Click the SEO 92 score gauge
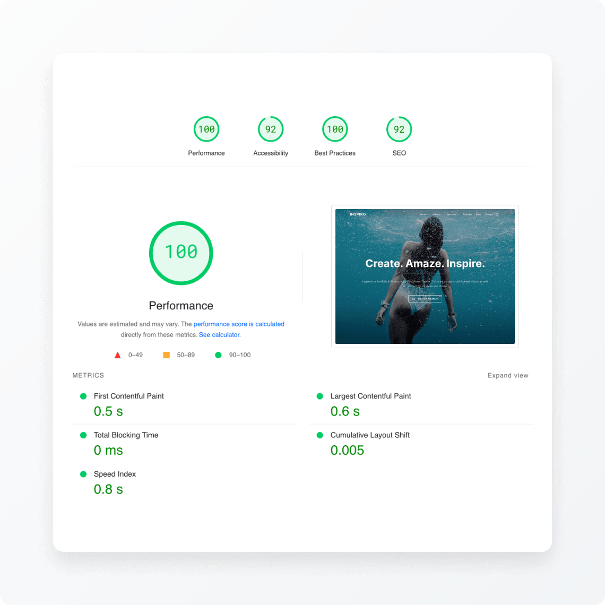Viewport: 605px width, 605px height. click(x=399, y=129)
